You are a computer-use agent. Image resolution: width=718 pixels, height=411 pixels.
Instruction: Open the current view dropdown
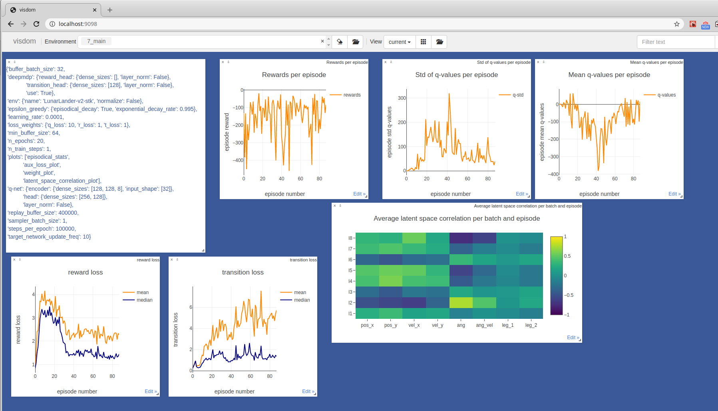pyautogui.click(x=400, y=41)
